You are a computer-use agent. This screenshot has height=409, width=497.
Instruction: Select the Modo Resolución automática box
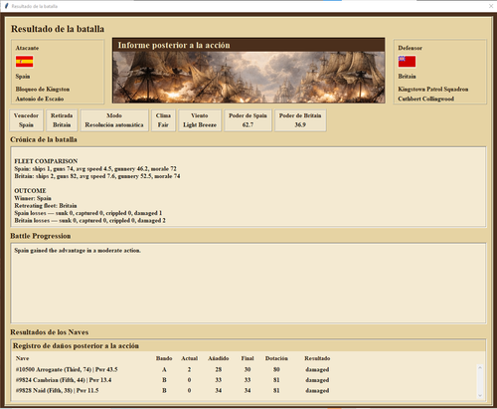coord(114,120)
